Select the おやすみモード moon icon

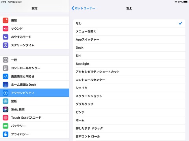(6, 37)
